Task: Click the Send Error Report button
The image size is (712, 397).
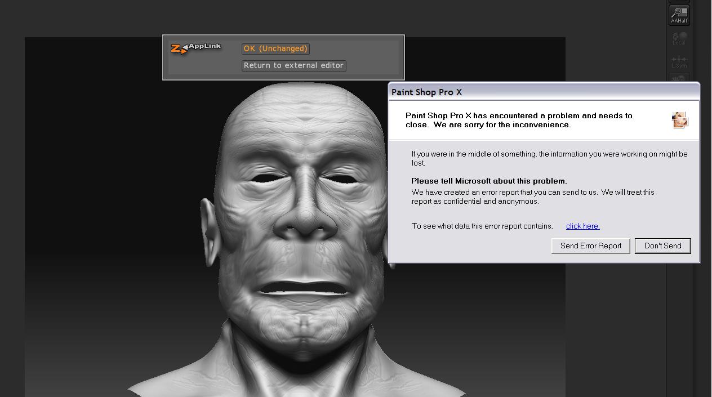Action: [591, 246]
